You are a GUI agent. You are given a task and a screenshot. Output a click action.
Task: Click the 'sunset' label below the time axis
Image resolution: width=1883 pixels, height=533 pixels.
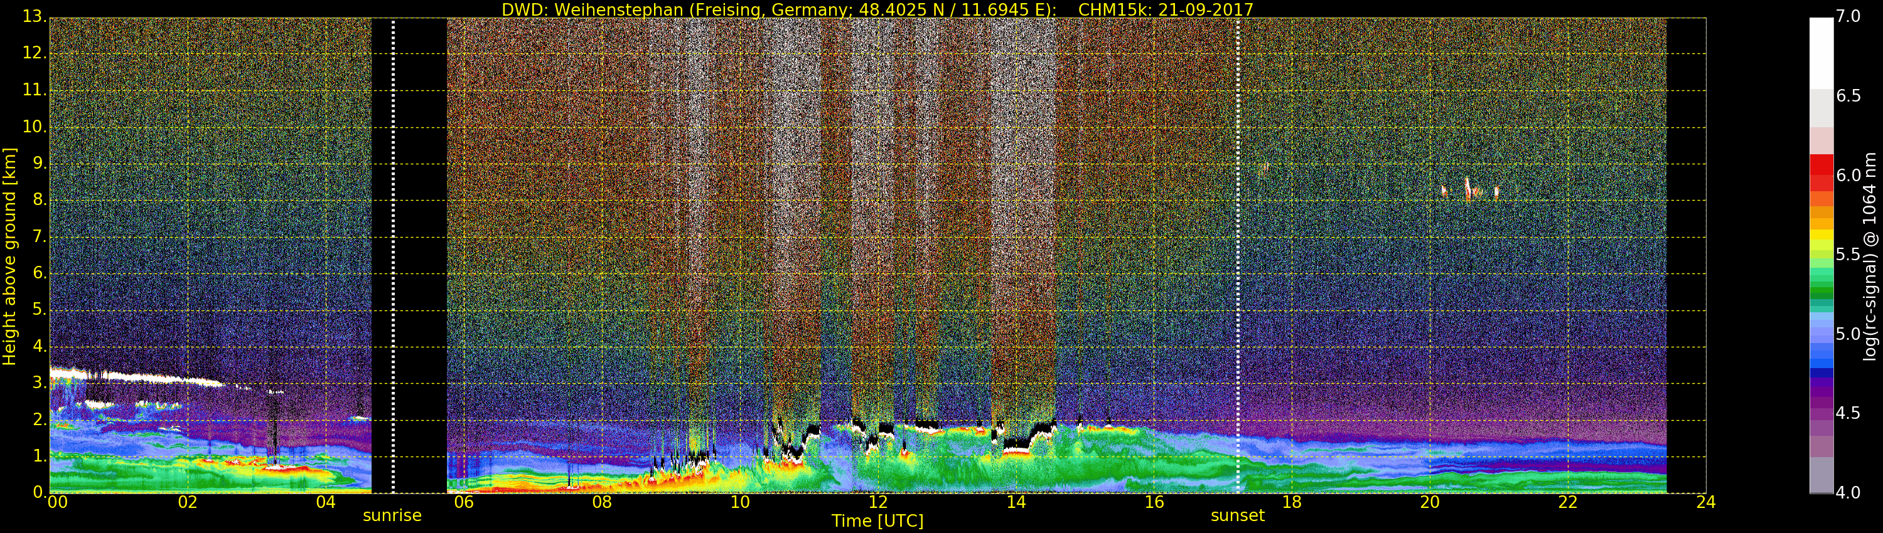(x=1238, y=515)
